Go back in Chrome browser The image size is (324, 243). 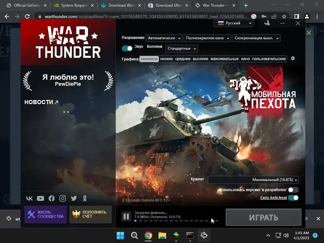pos(7,16)
